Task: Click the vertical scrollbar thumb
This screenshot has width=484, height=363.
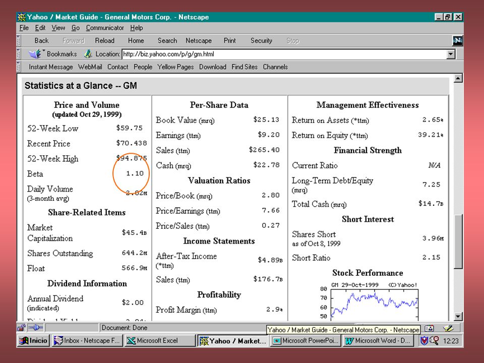Action: [x=458, y=241]
